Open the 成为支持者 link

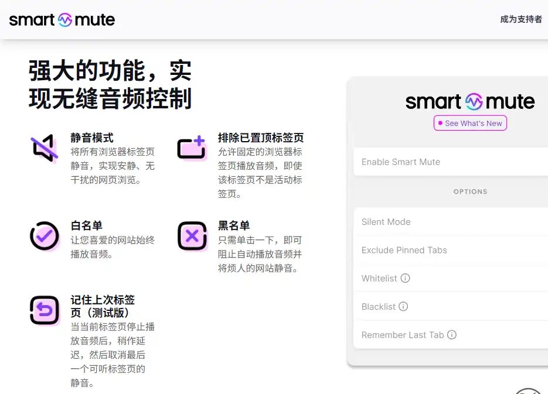520,19
